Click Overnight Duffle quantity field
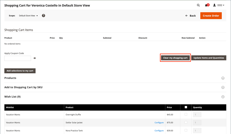This screenshot has width=231, height=134. coord(197,115)
